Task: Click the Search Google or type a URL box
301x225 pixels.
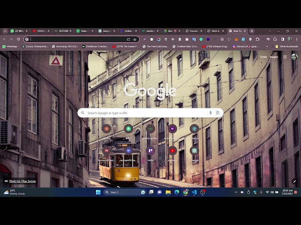Action: coord(150,113)
